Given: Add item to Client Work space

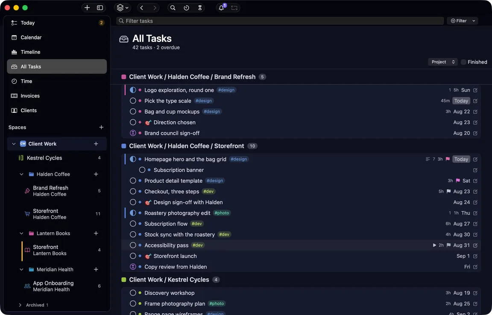Looking at the screenshot, I should pos(96,144).
